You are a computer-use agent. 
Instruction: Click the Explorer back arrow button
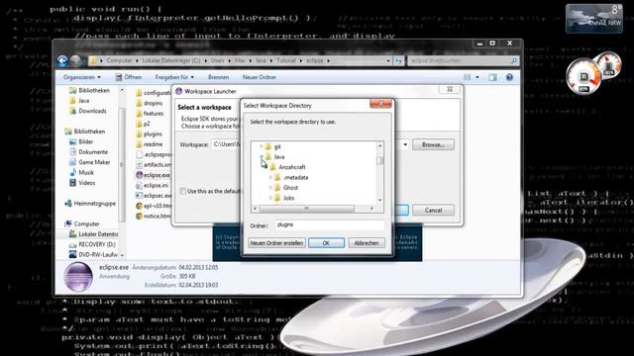click(x=62, y=61)
